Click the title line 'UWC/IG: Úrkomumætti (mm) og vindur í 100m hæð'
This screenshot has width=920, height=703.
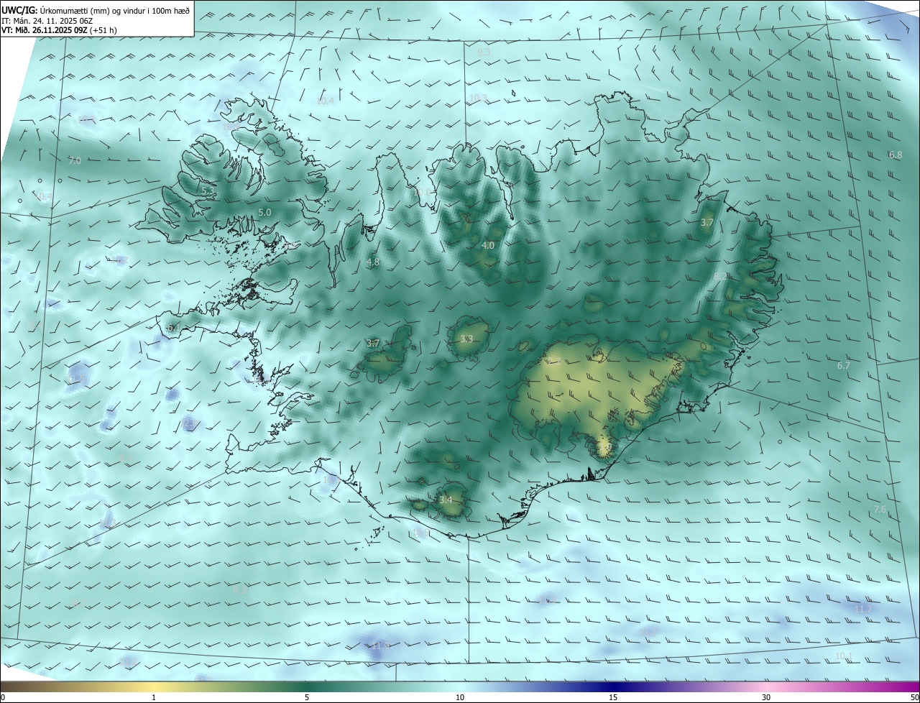[x=96, y=11]
